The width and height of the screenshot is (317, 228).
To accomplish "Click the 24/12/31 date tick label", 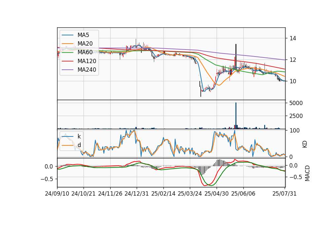I will (137, 194).
